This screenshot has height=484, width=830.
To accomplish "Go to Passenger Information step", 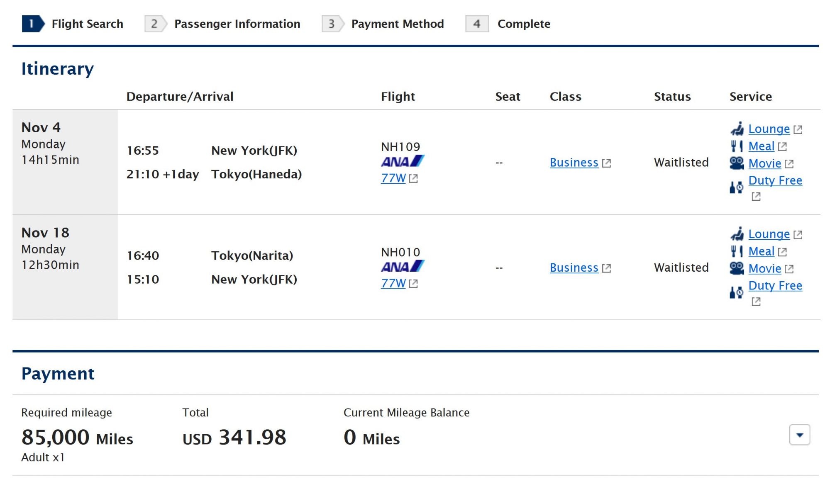I will (222, 24).
